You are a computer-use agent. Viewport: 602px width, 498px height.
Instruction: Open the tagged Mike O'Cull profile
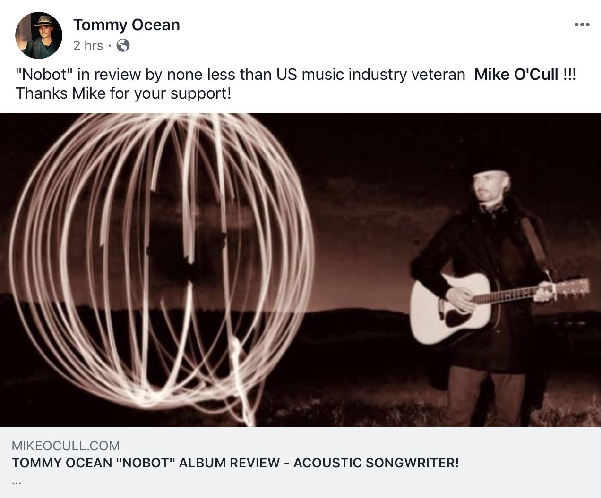(x=516, y=75)
